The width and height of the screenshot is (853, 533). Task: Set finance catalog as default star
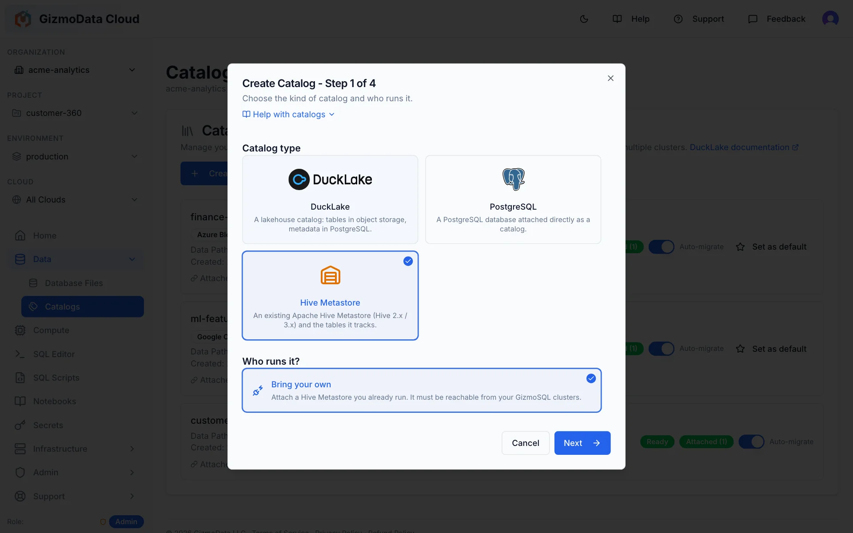pyautogui.click(x=740, y=247)
